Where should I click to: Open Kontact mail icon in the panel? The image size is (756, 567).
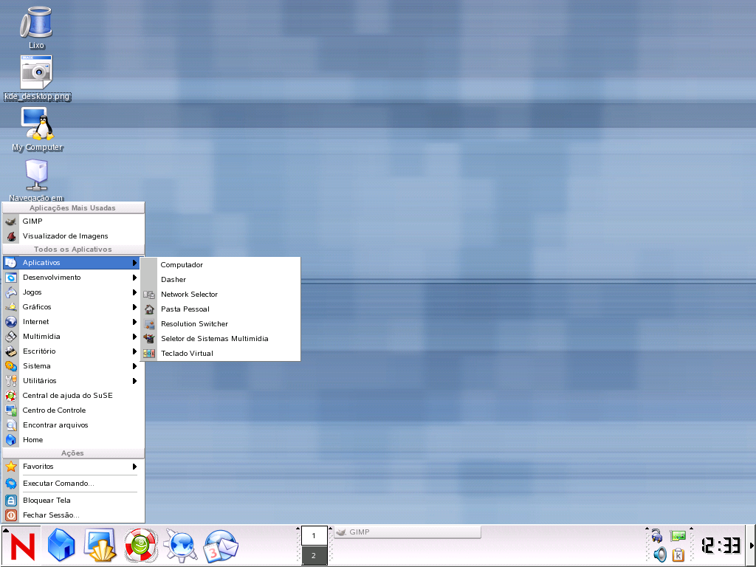click(x=220, y=546)
